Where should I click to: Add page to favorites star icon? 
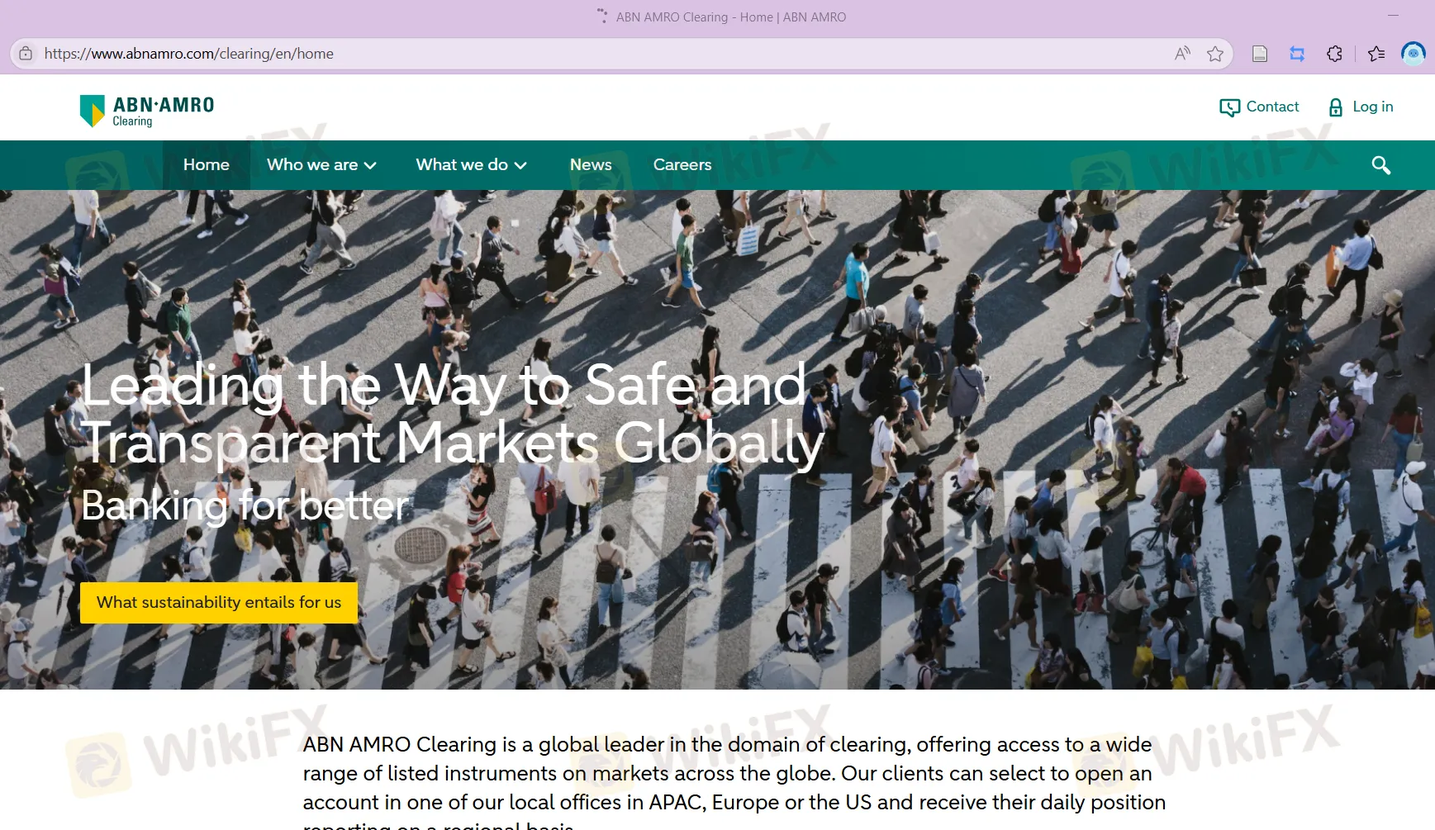[1214, 54]
